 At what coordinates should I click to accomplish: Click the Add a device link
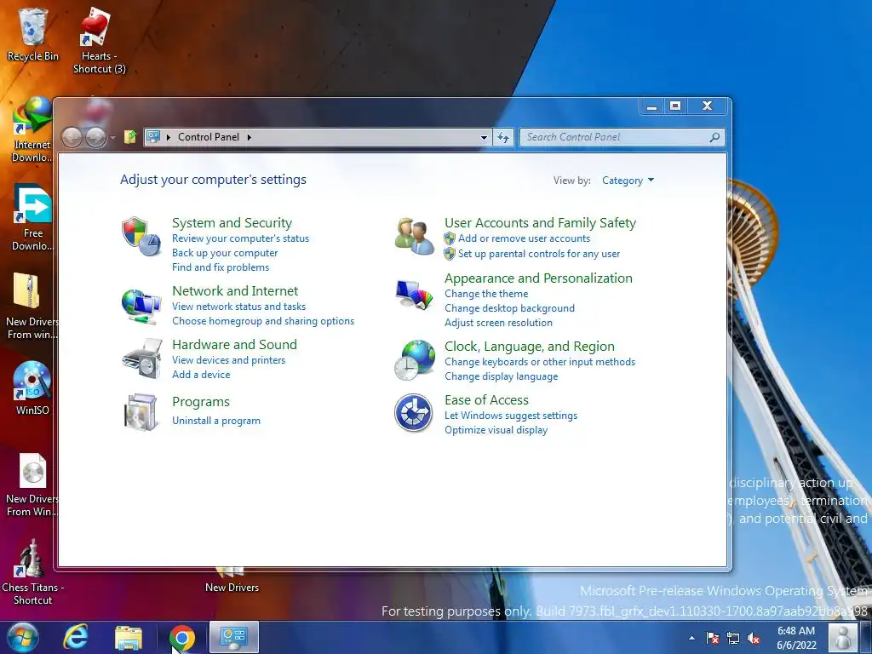tap(201, 375)
